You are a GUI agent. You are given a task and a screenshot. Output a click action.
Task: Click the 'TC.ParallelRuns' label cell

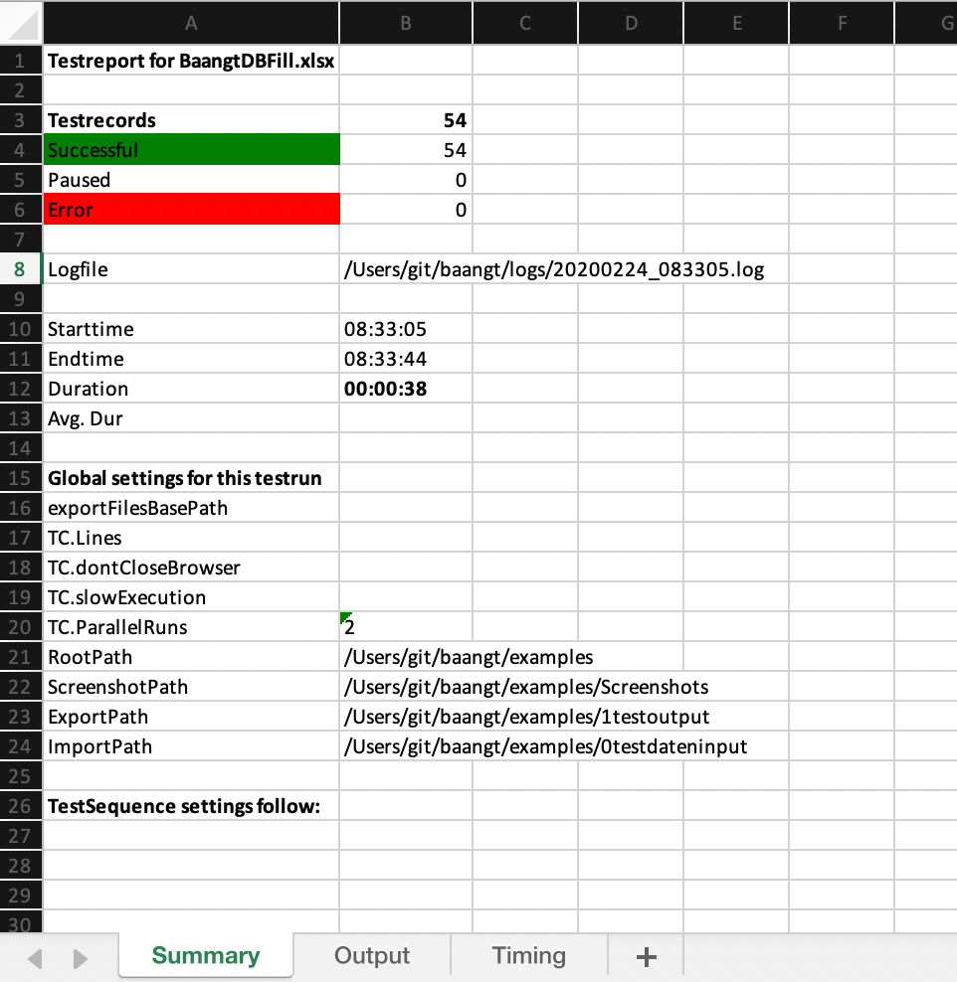(191, 627)
